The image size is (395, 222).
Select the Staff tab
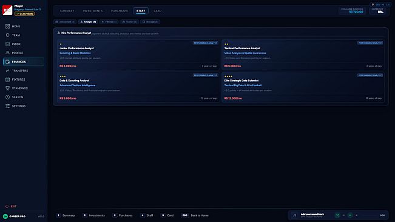[x=141, y=11]
